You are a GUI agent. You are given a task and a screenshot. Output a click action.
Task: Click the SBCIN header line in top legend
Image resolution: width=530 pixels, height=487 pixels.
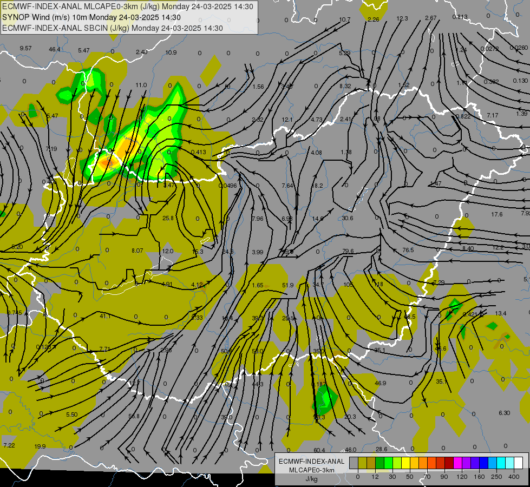113,28
